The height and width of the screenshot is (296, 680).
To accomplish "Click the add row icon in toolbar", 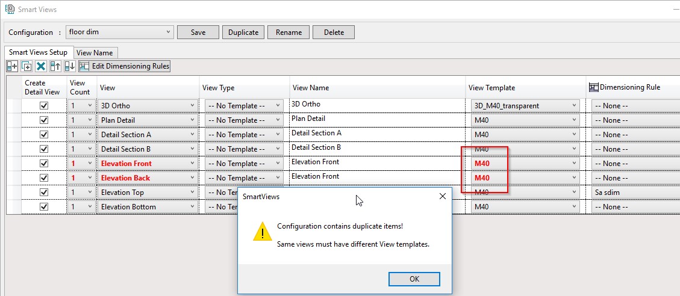I will pyautogui.click(x=12, y=66).
